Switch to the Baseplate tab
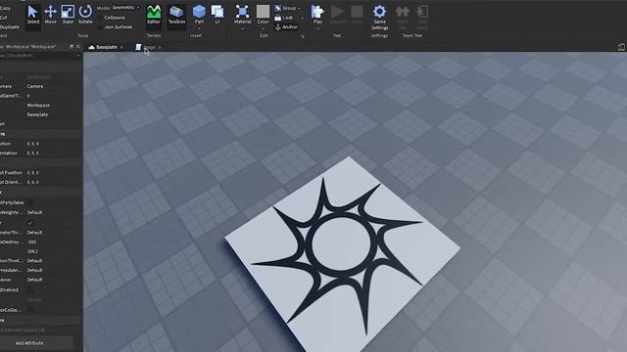The image size is (627, 352). coord(107,47)
